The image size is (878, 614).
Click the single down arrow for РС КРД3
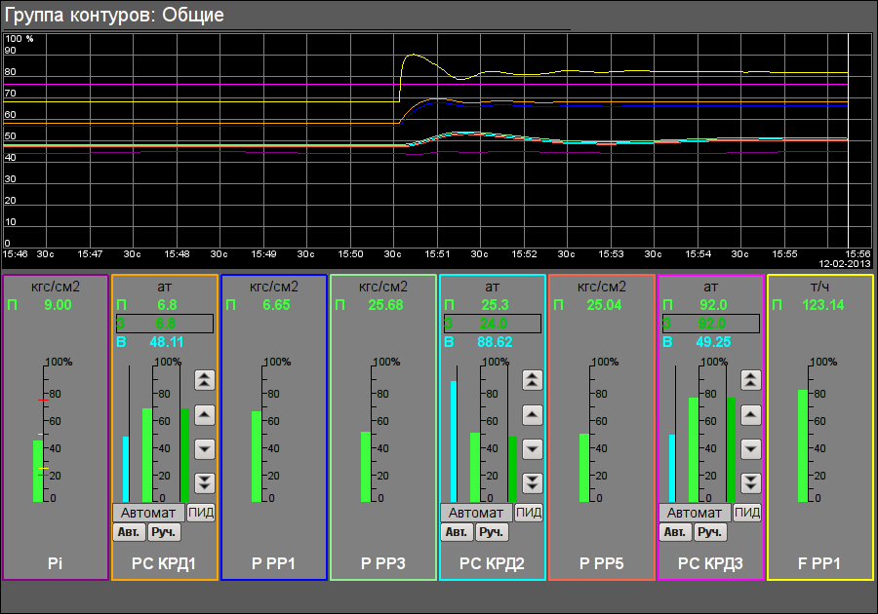point(750,449)
